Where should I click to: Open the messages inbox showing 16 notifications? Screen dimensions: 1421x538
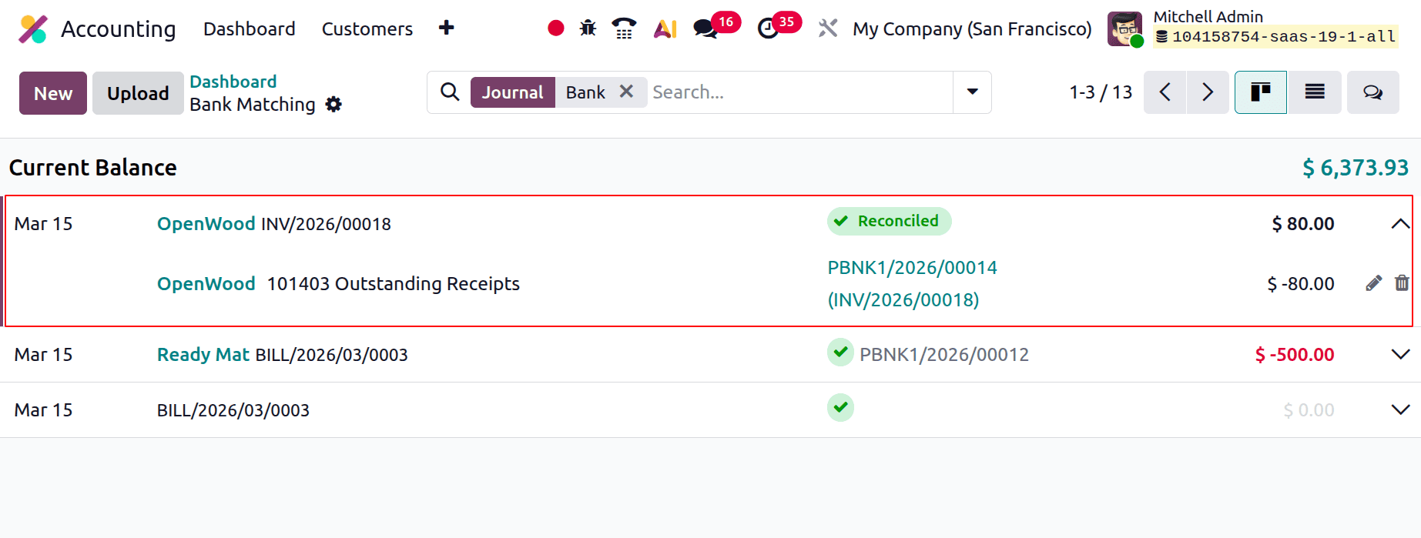point(705,28)
